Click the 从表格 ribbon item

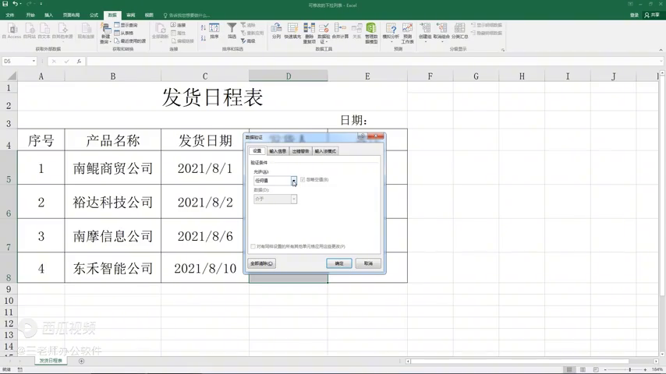click(124, 33)
